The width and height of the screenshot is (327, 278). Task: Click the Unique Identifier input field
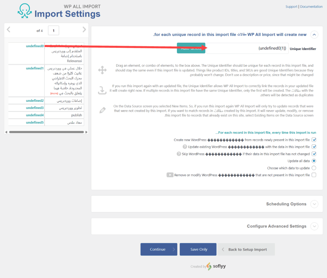pyautogui.click(x=247, y=48)
